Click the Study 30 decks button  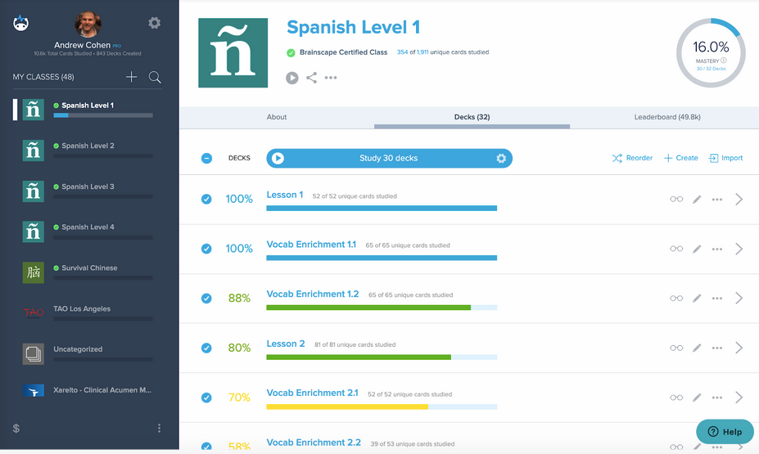[x=388, y=159]
